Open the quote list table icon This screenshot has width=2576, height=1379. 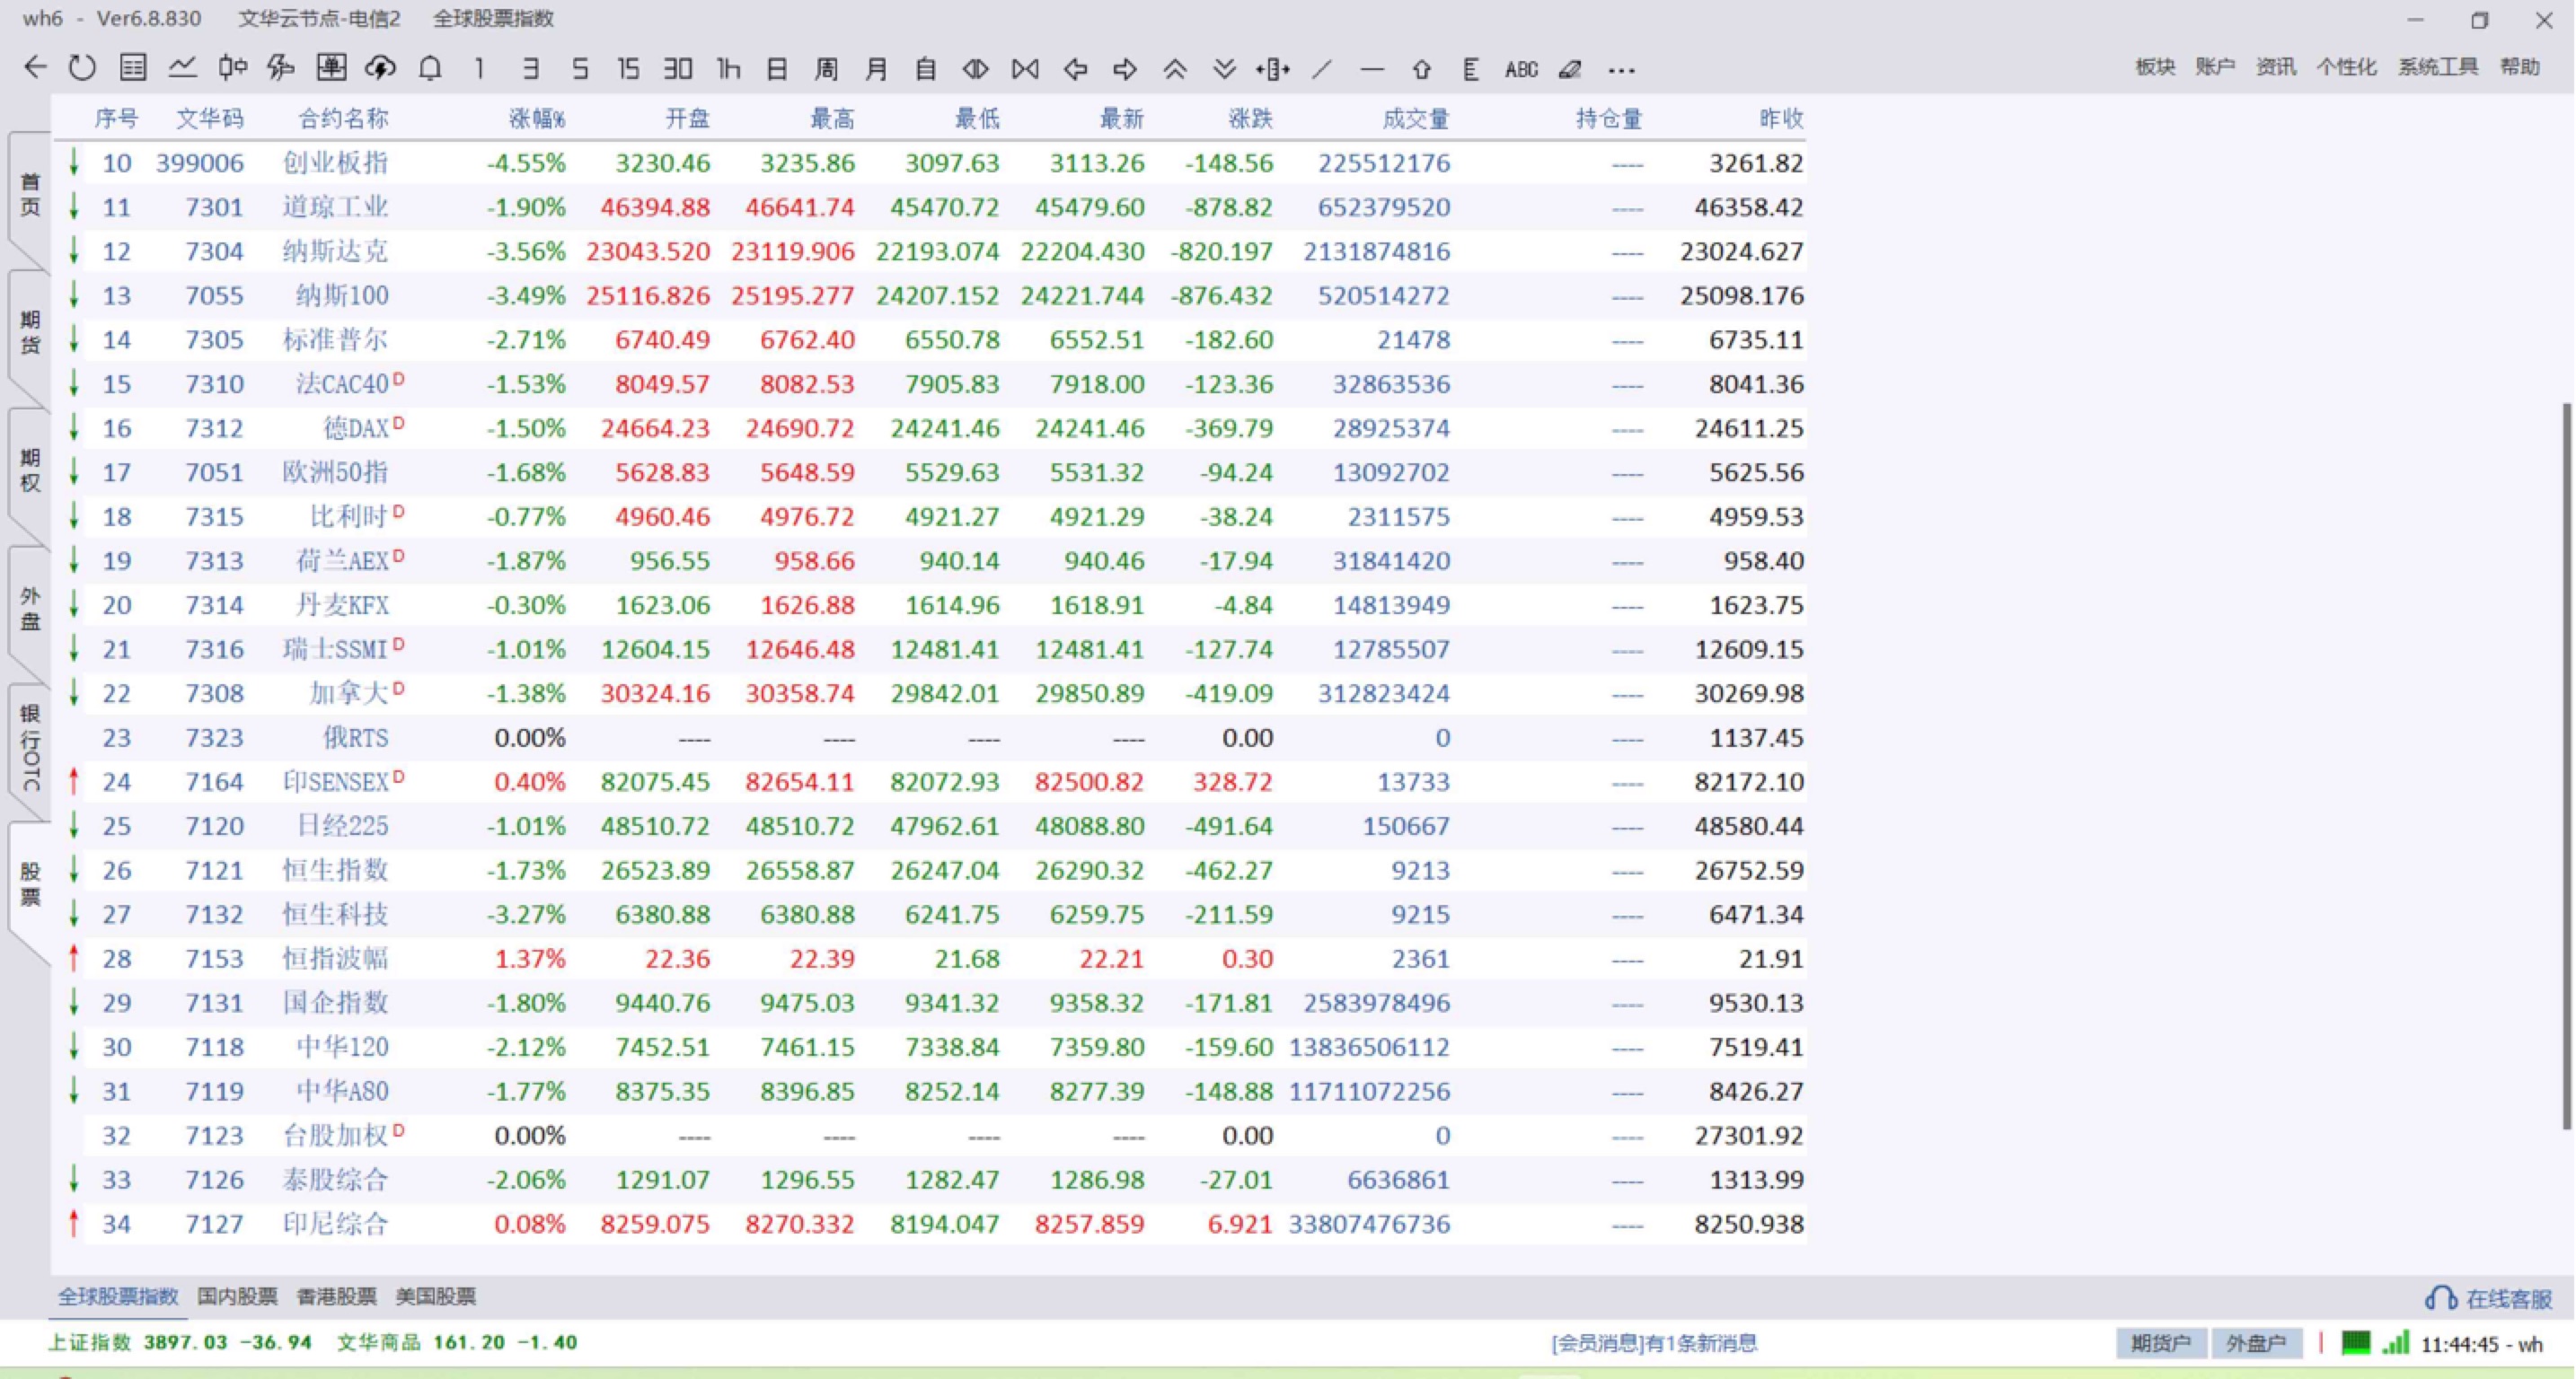(x=133, y=68)
